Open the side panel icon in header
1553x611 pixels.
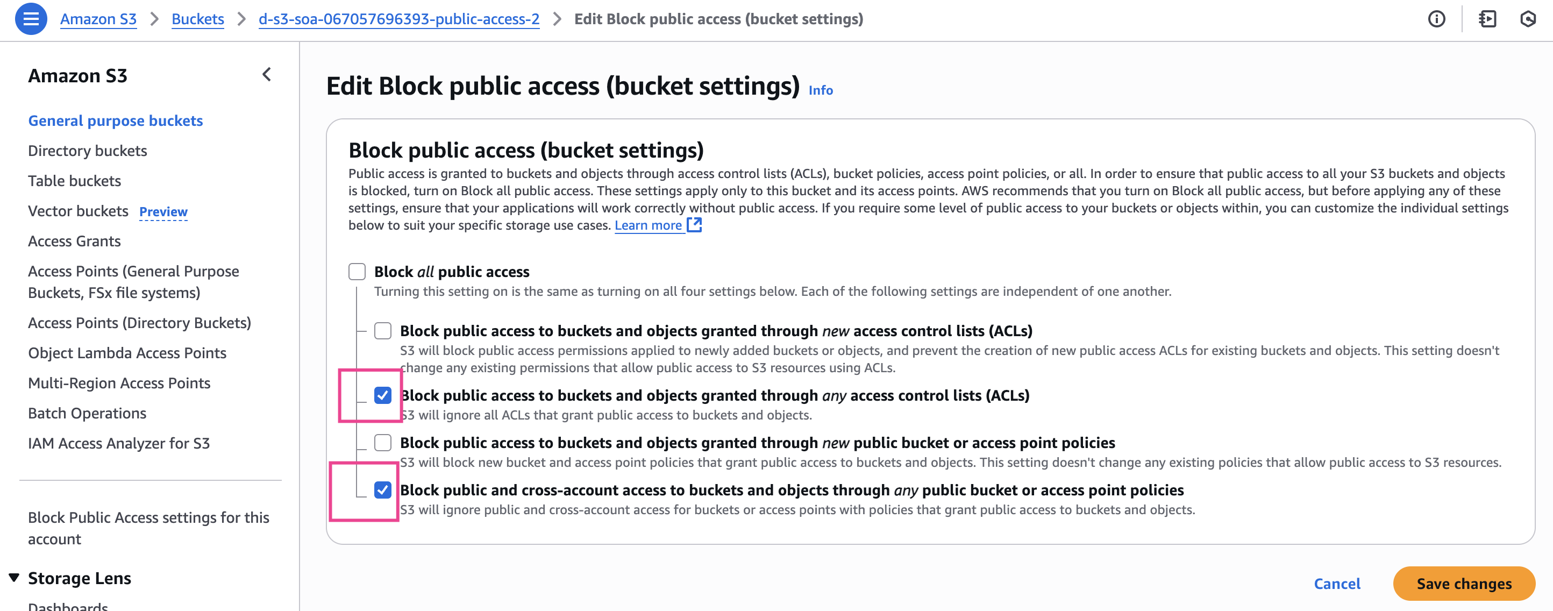click(1487, 19)
